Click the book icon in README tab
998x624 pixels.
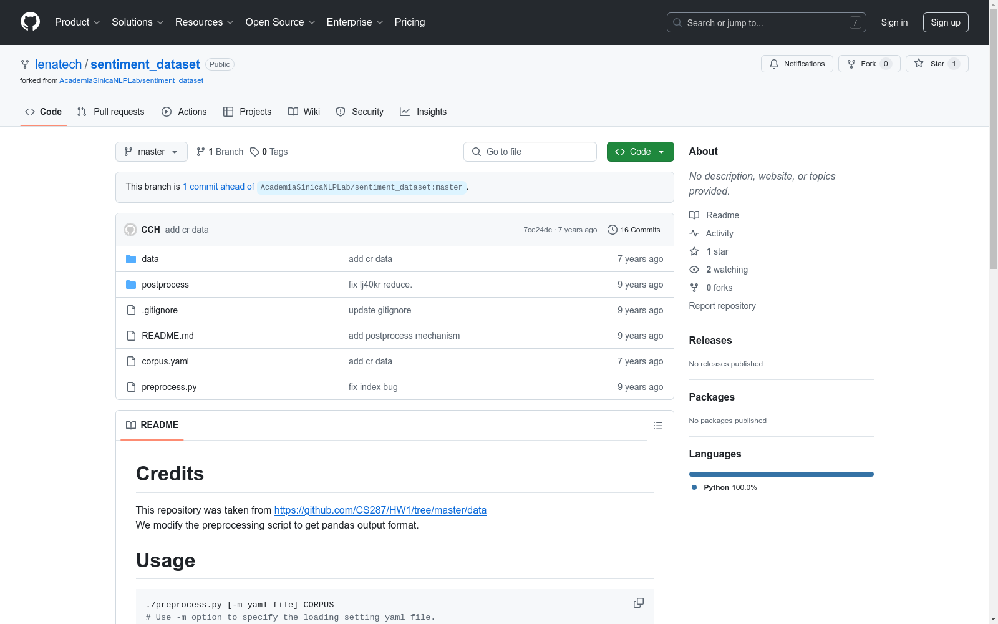[131, 425]
